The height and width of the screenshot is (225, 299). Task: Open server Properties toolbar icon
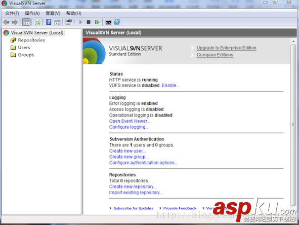click(x=69, y=22)
